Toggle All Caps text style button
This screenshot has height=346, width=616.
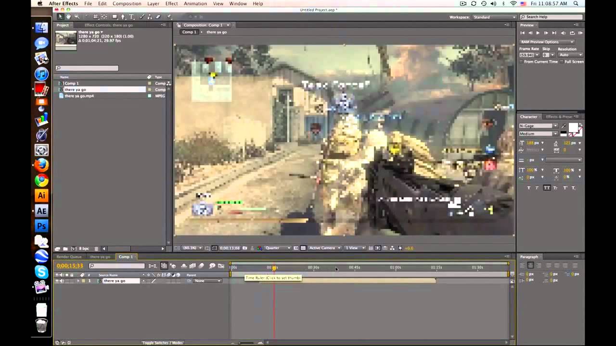click(547, 188)
